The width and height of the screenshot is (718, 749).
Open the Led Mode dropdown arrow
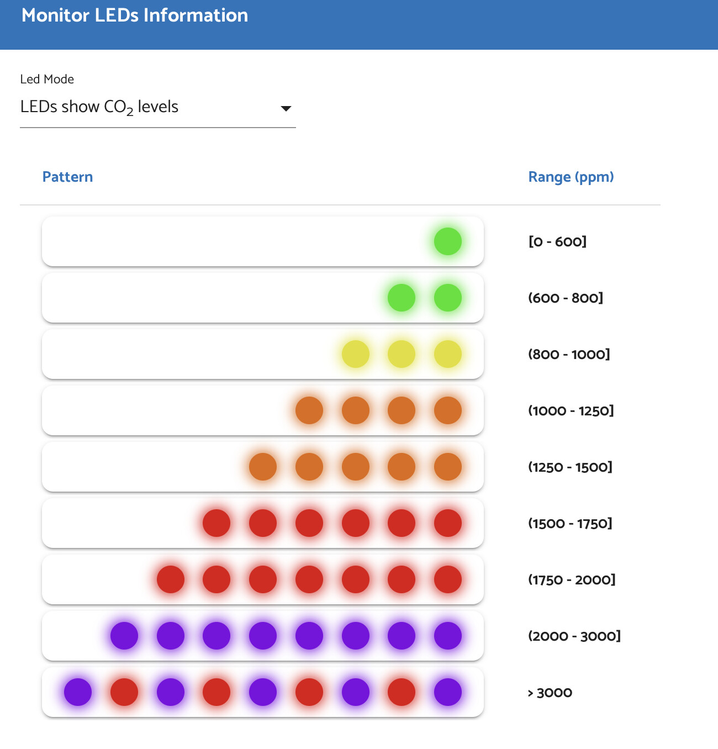point(286,108)
